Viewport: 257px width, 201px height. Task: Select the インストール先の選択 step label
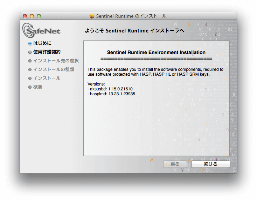(56, 61)
